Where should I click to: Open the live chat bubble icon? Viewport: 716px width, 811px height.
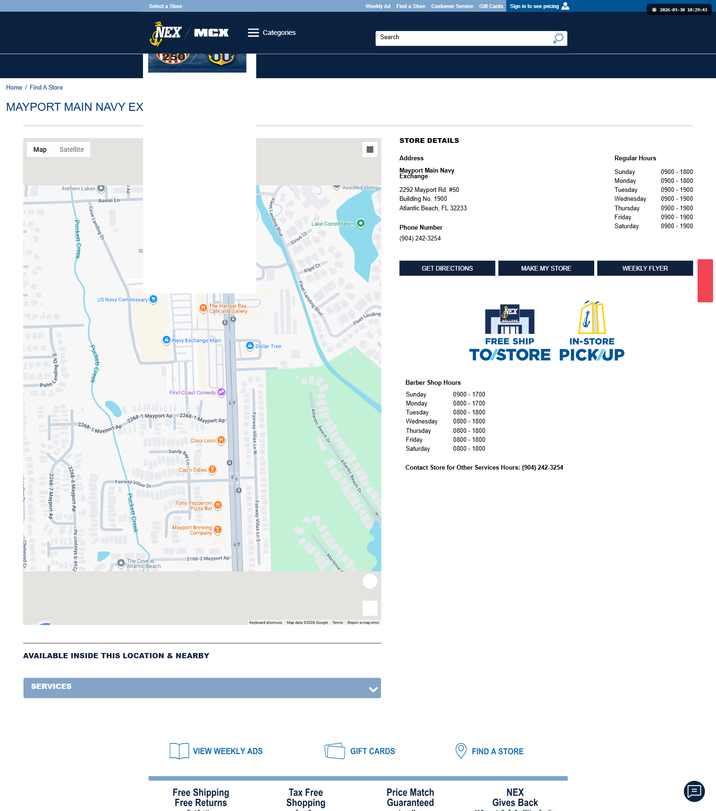tap(694, 791)
